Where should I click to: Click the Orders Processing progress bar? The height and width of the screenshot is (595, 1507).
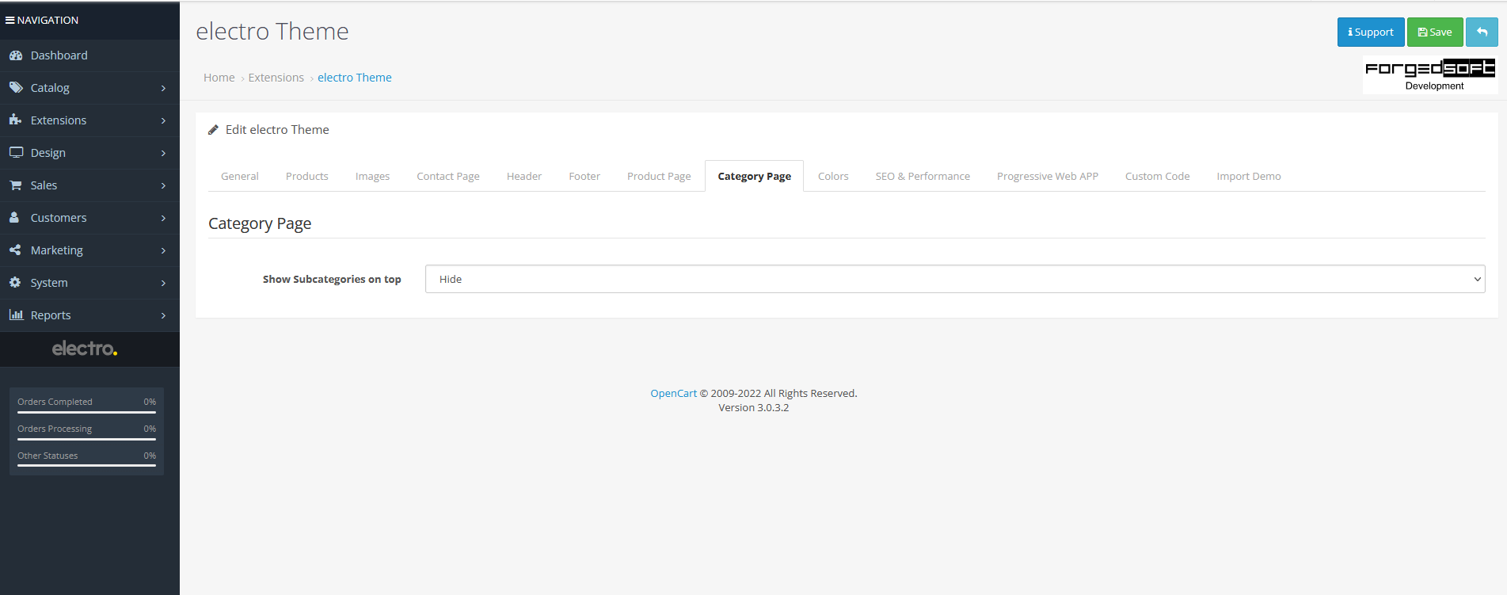click(x=86, y=439)
